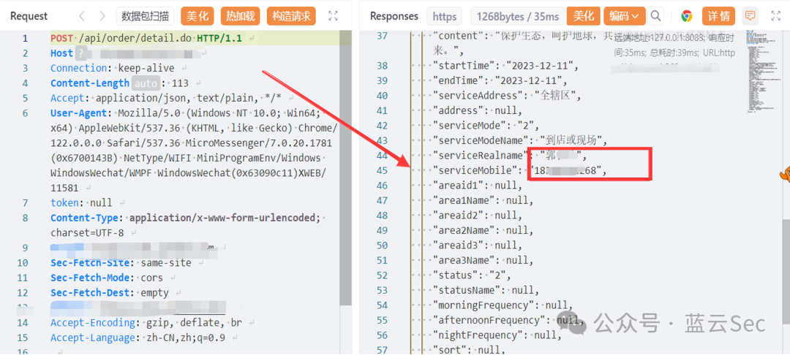Viewport: 790px width, 355px height.
Task: Click the "nightFrequency": null line
Action: coord(497,335)
